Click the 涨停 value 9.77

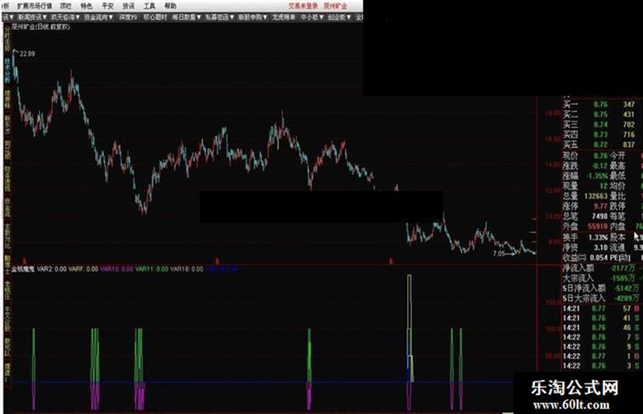tap(601, 206)
